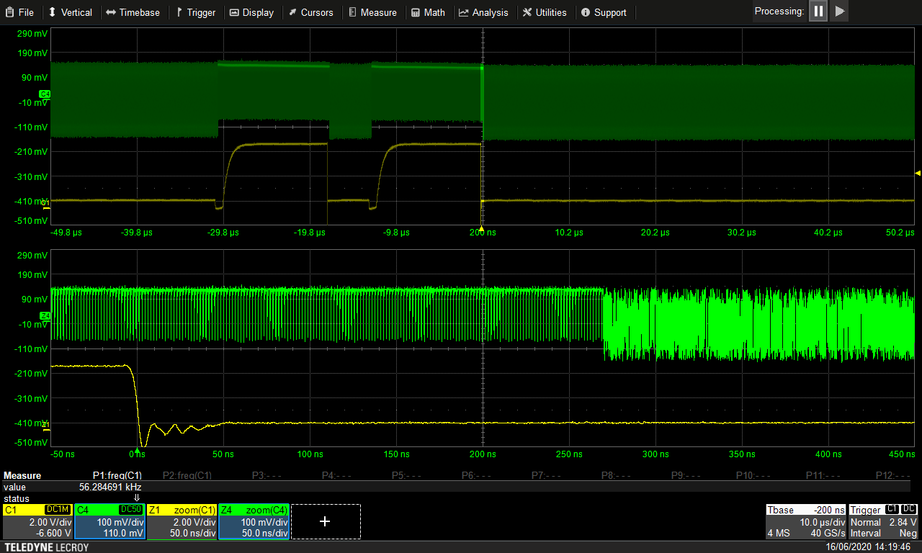922x553 pixels.
Task: Click the trigger level arrow on right edge
Action: [917, 173]
